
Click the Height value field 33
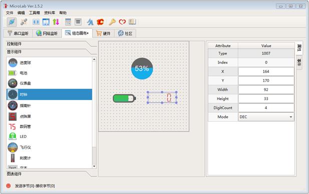(x=266, y=98)
